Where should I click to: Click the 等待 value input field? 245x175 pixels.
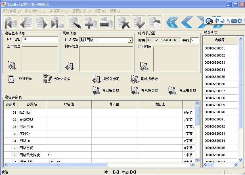pyautogui.click(x=194, y=40)
